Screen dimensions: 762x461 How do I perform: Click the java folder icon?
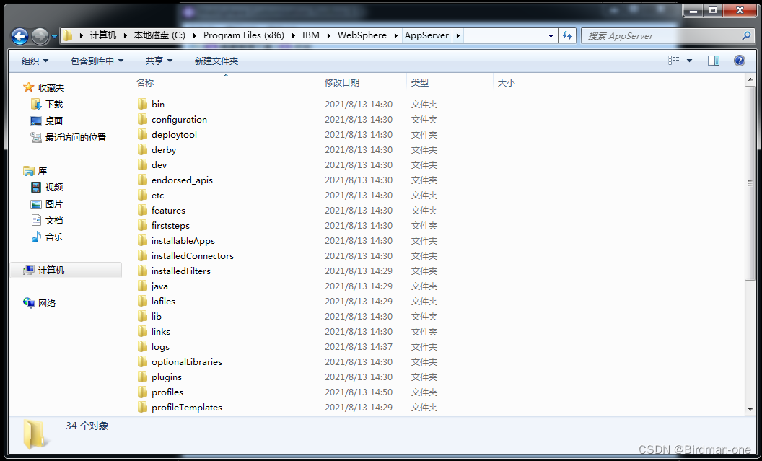[142, 286]
